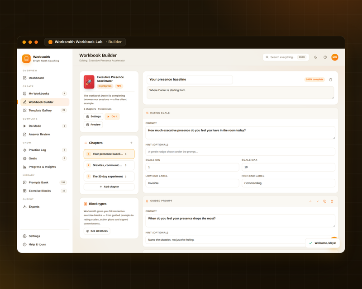Edit guided prompt When do you feel presence drops
The image size is (362, 289).
(240, 221)
